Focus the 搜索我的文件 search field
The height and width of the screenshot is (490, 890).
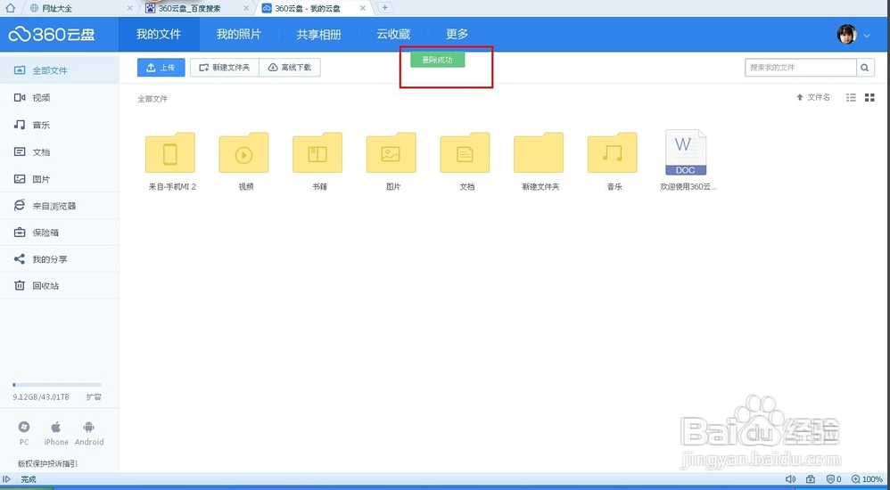[x=800, y=67]
